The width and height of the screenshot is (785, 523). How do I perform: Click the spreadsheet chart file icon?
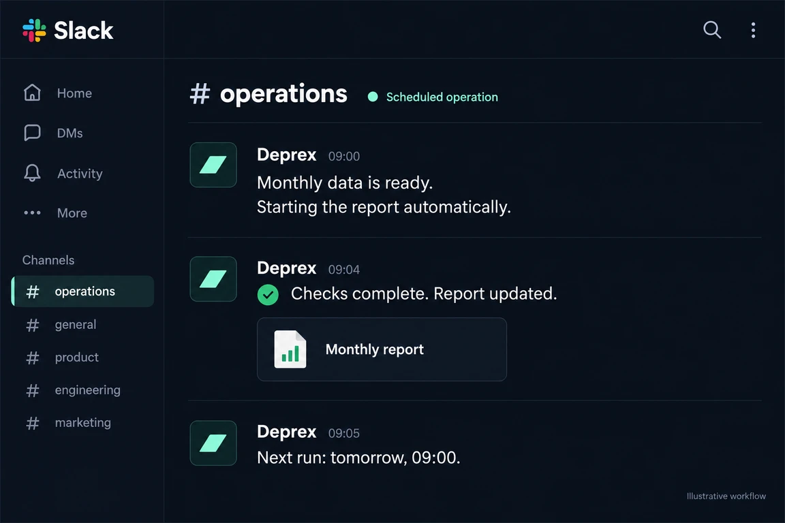[290, 349]
